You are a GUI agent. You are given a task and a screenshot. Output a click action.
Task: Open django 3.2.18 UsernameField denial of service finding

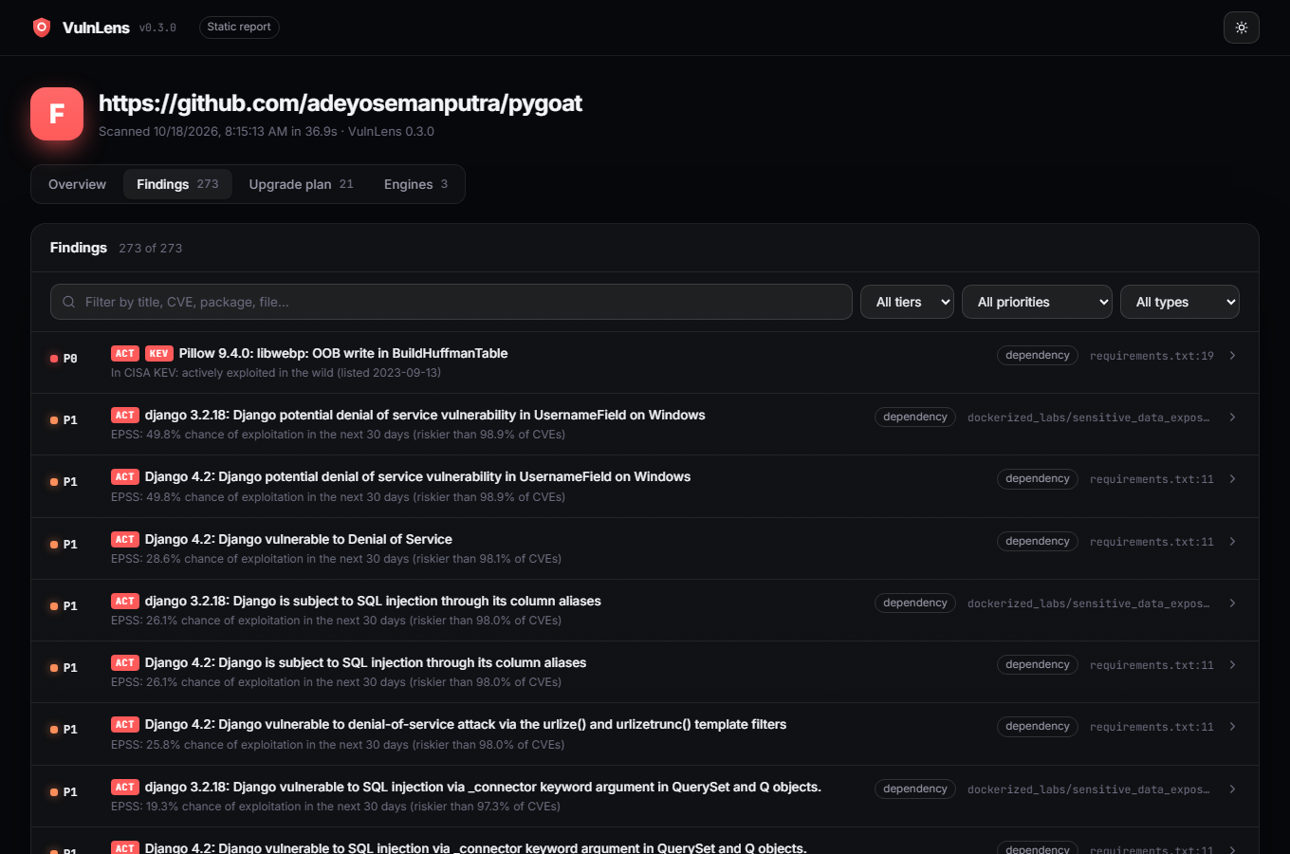[645, 424]
